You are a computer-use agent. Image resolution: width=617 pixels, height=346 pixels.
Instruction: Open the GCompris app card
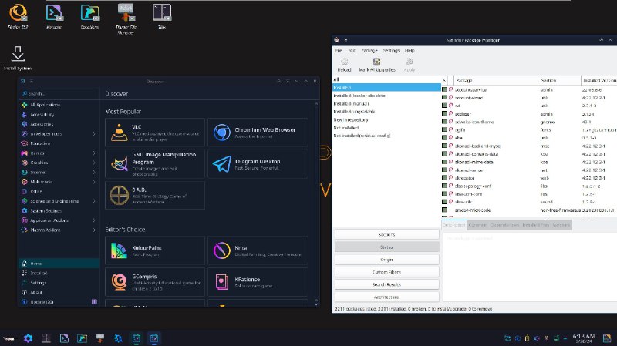coord(155,282)
